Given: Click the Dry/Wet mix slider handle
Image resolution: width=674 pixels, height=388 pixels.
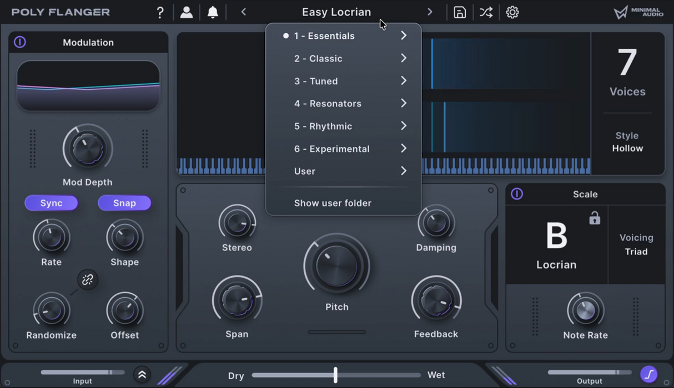Looking at the screenshot, I should pyautogui.click(x=335, y=375).
